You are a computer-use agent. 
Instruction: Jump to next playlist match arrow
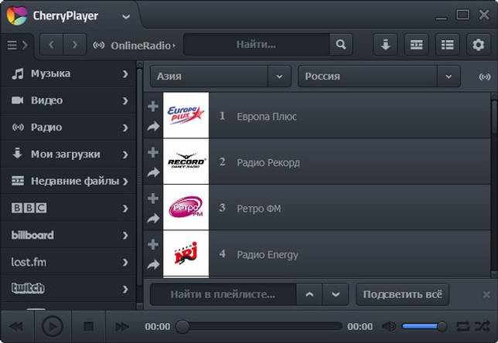336,294
